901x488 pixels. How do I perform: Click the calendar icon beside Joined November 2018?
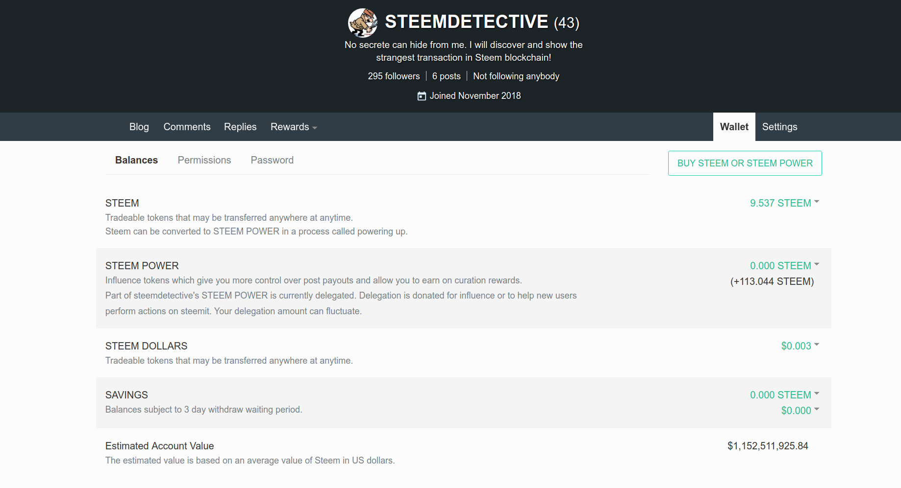422,96
